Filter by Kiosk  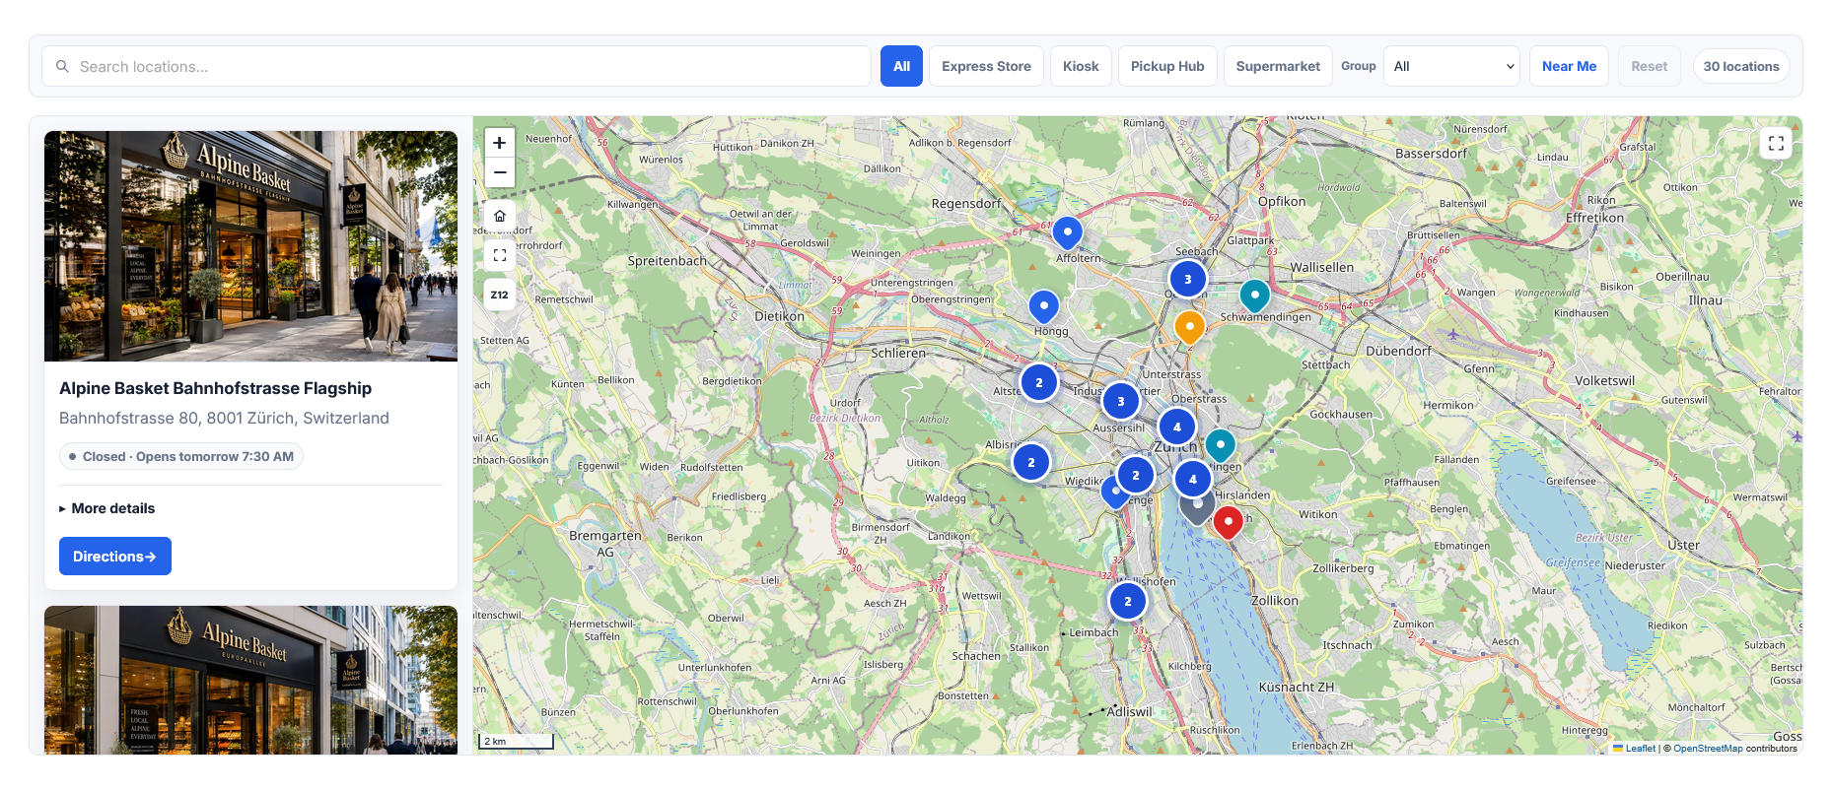point(1081,66)
